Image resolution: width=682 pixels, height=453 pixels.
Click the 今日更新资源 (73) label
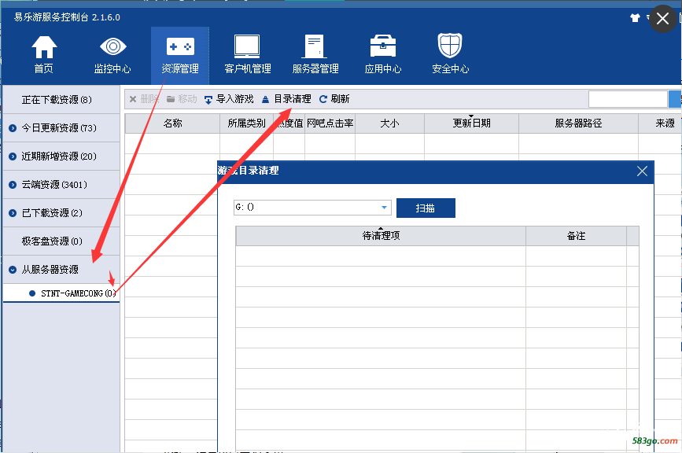click(59, 128)
